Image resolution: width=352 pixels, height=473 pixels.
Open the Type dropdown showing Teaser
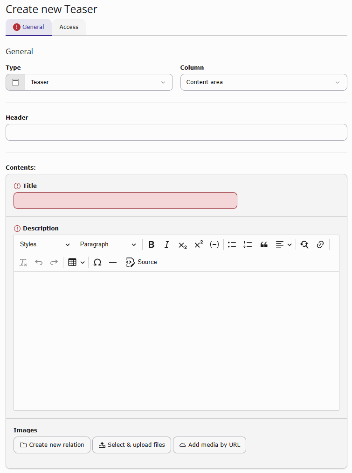click(x=99, y=82)
